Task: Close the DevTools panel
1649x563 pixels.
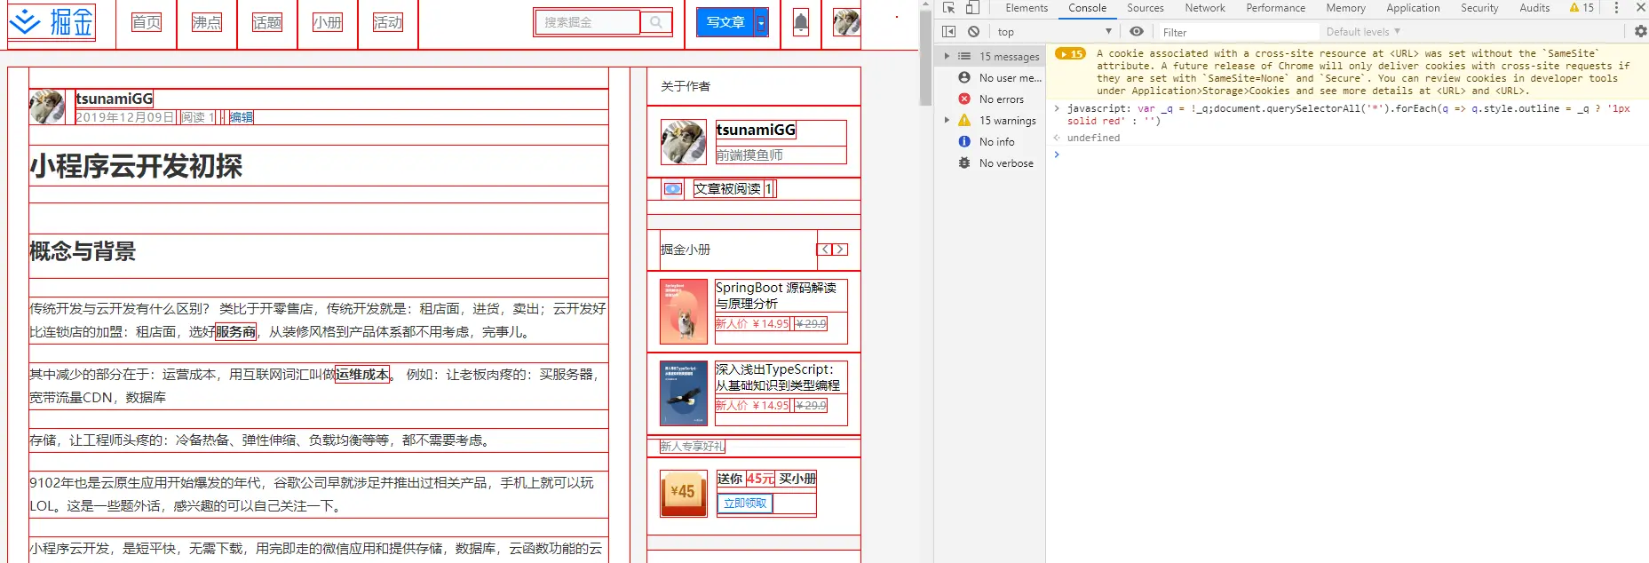Action: pyautogui.click(x=1640, y=8)
